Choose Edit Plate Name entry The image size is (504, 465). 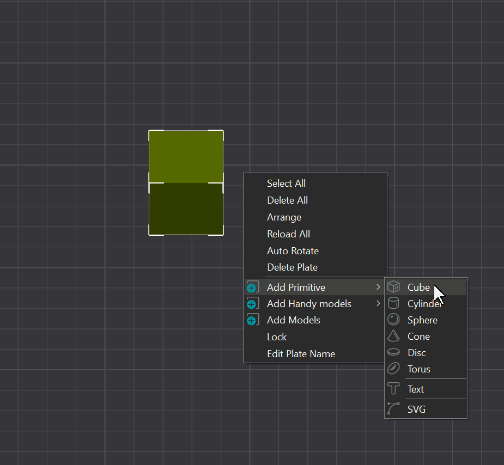pos(315,353)
